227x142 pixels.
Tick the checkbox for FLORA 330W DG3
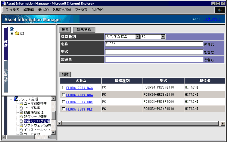click(63, 102)
